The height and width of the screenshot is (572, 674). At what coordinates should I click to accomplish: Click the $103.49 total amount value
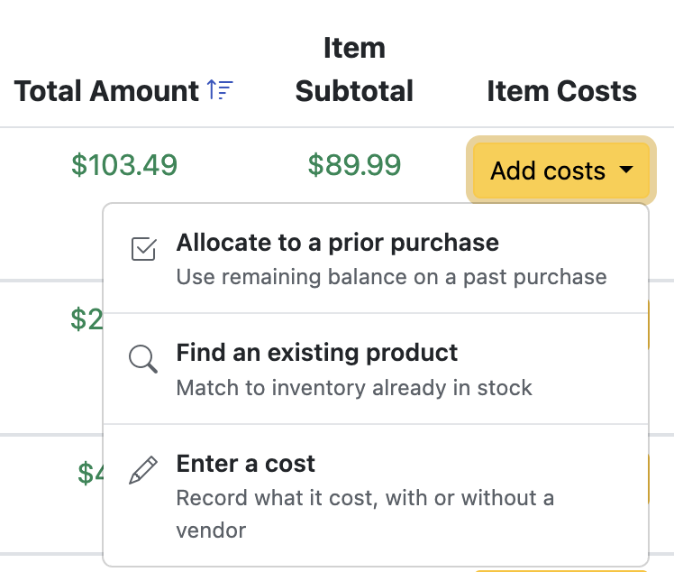point(124,165)
